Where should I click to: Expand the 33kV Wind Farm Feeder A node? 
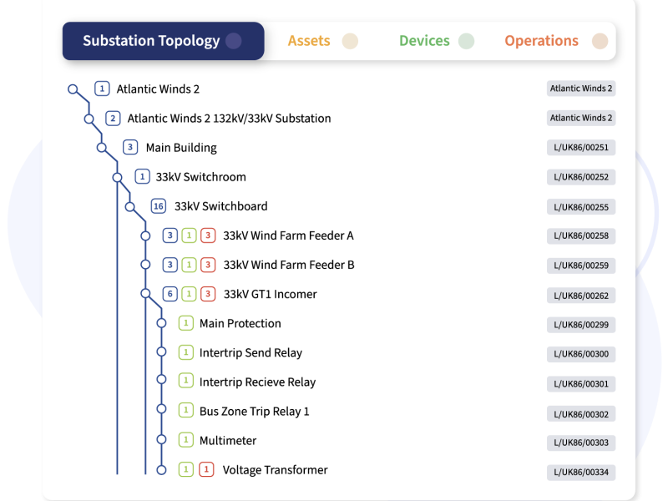pyautogui.click(x=145, y=235)
